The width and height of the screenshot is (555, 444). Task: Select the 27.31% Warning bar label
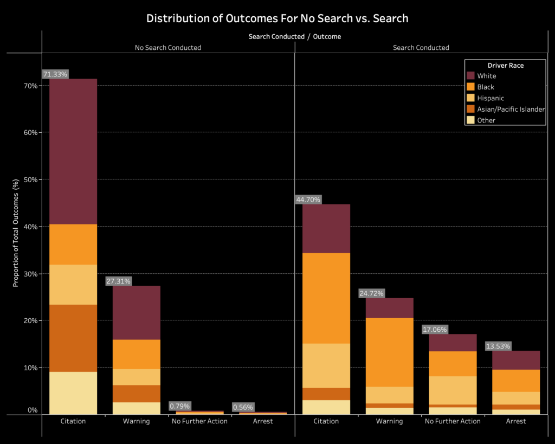point(118,281)
